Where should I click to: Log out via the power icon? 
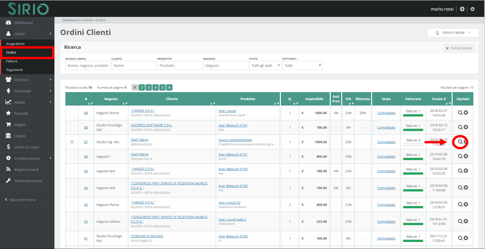pos(472,9)
